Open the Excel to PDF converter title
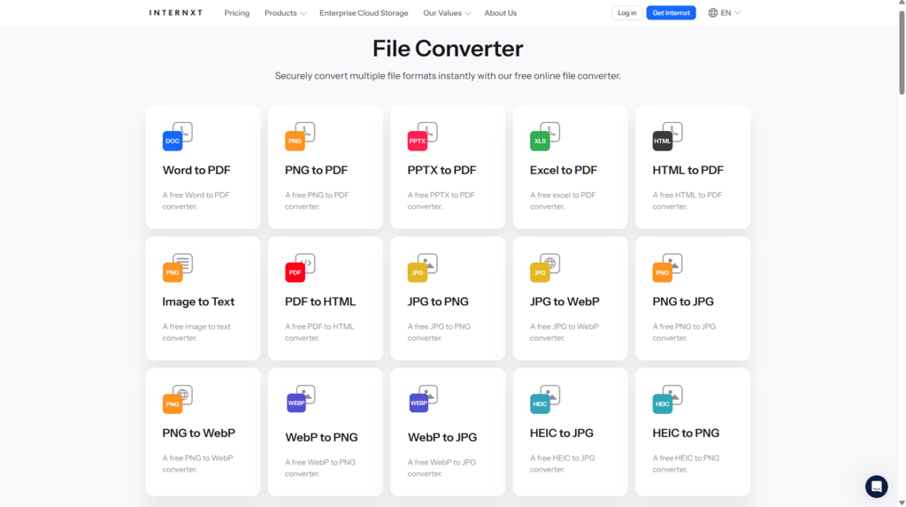Viewport: 906px width, 507px height. pos(564,170)
